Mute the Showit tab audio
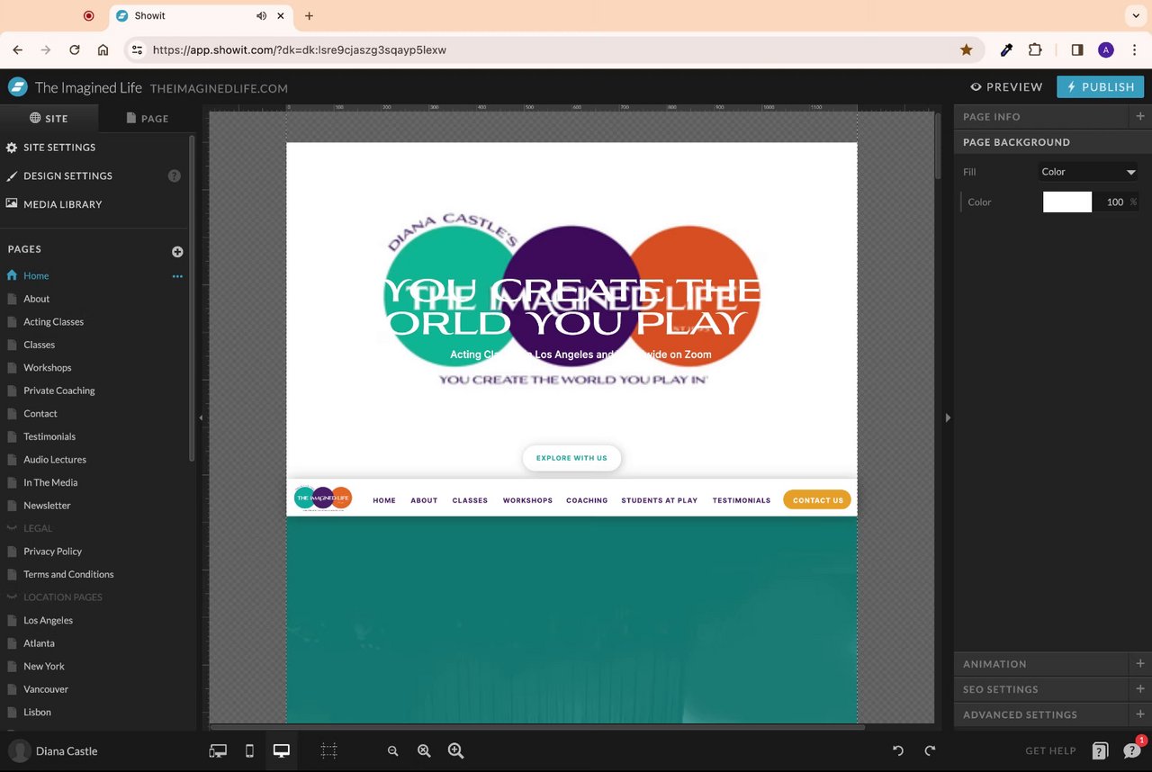This screenshot has height=772, width=1152. [261, 16]
